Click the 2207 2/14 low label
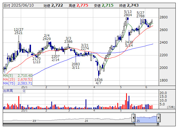 55,58
